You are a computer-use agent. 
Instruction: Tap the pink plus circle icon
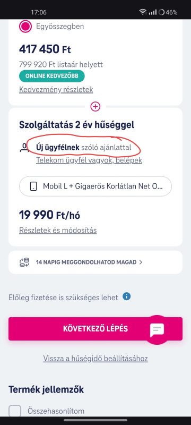[x=95, y=107]
